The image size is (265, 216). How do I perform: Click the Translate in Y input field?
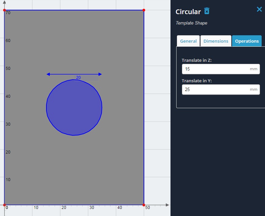[x=221, y=89]
